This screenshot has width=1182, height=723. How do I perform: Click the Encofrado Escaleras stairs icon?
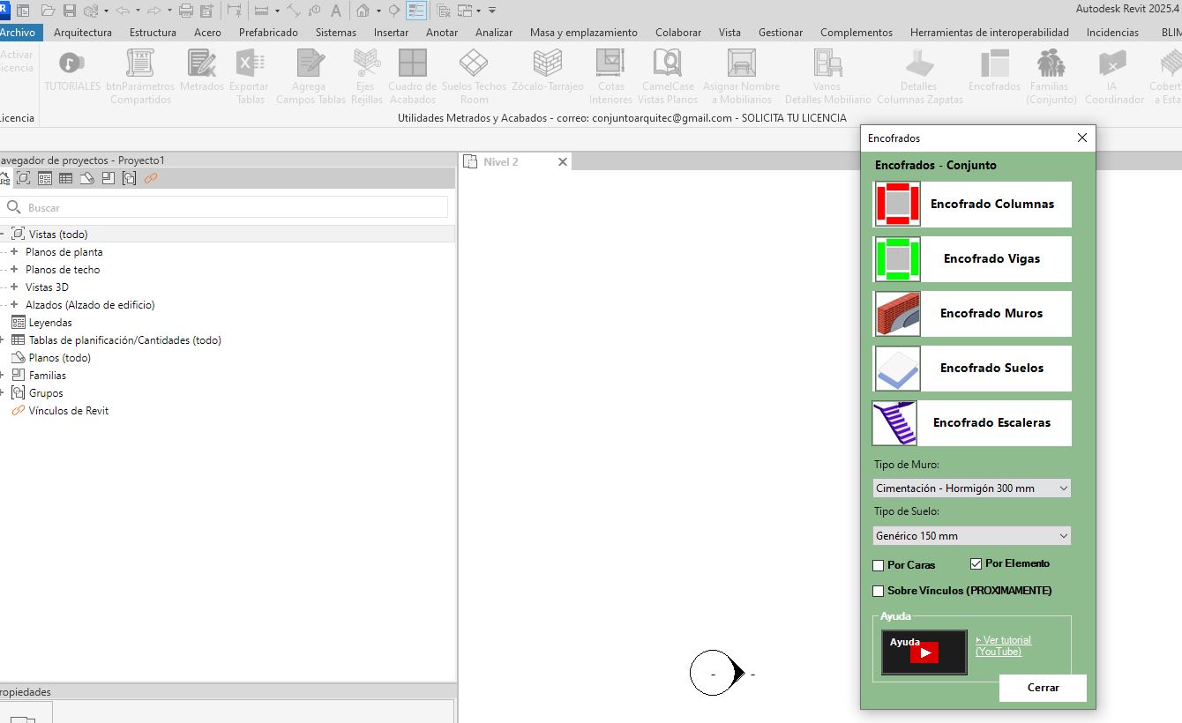pyautogui.click(x=894, y=423)
